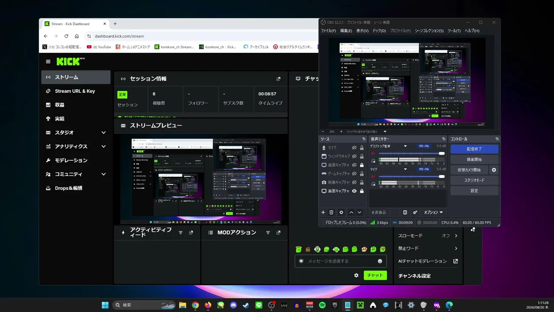
Task: Click the メッセージを送信する input field
Action: click(341, 261)
